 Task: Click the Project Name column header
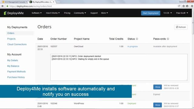point(82,39)
